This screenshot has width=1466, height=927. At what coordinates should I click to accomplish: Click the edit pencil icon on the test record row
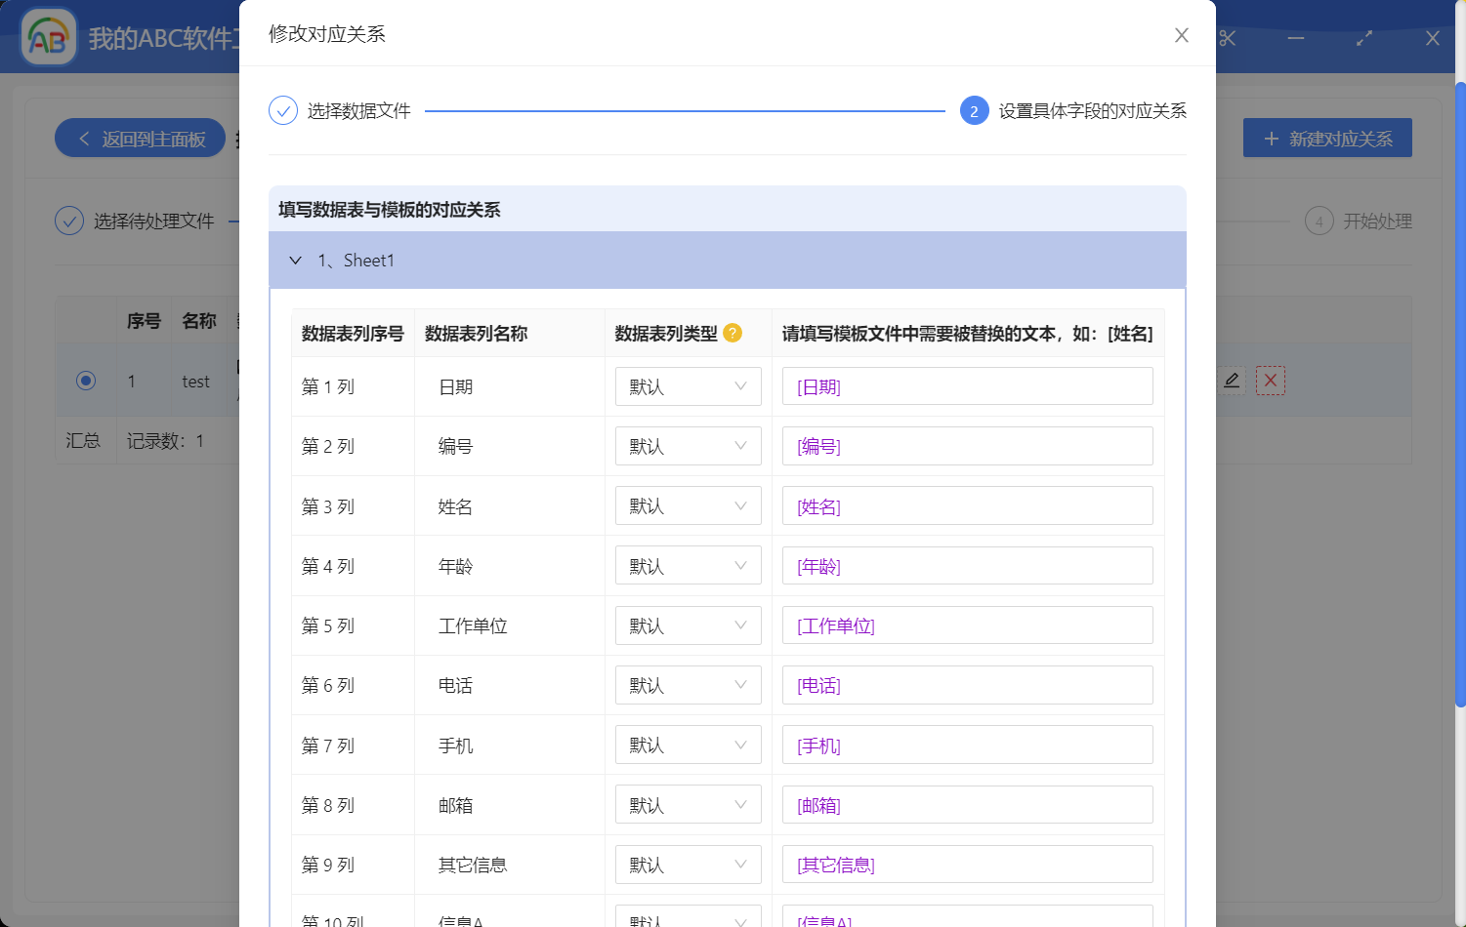1231,381
